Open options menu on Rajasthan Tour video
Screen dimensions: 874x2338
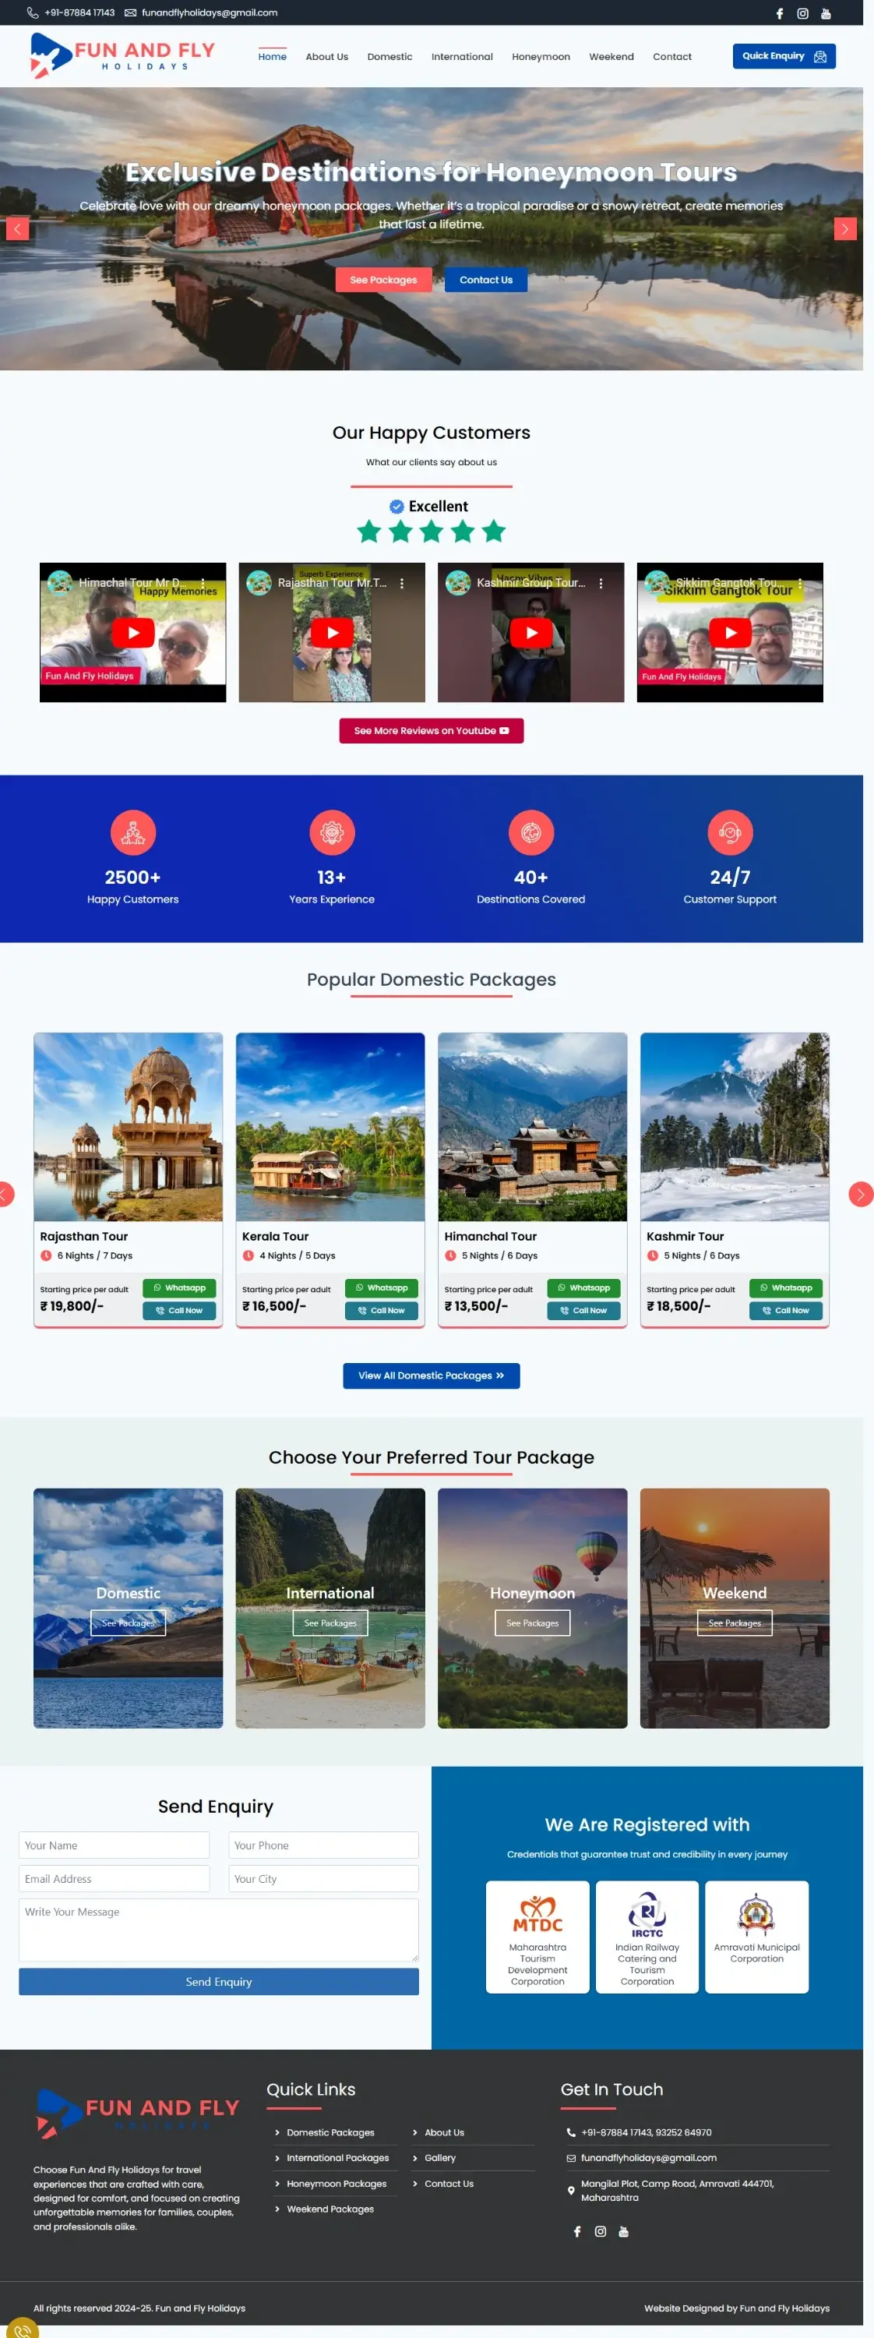402,584
